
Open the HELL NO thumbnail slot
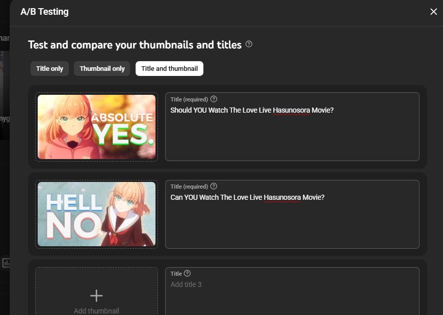click(x=97, y=214)
